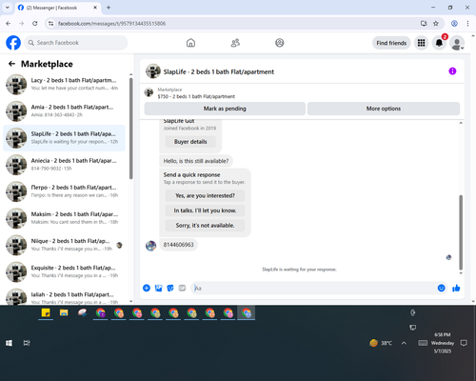476x381 pixels.
Task: Open Aniecia's apartment conversation
Action: (64, 165)
